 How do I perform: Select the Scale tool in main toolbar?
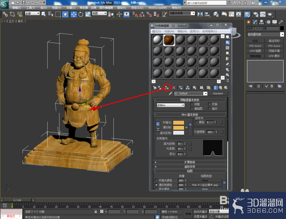pyautogui.click(x=88, y=14)
